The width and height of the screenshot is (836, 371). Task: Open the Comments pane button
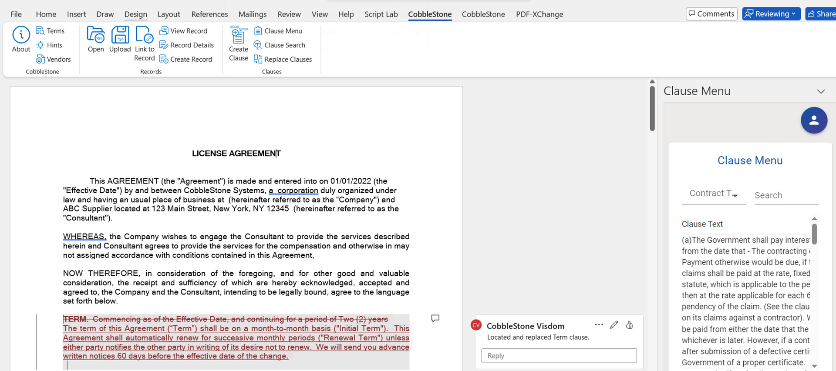pos(711,14)
